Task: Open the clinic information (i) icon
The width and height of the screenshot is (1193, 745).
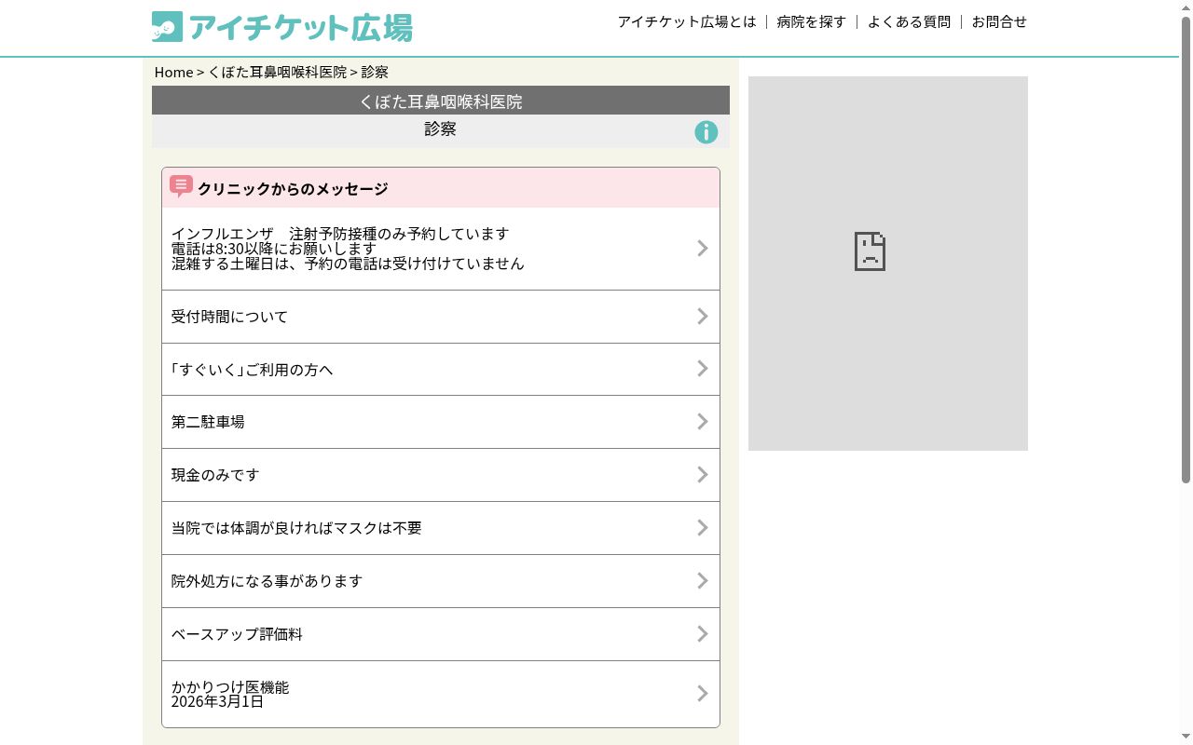Action: [x=706, y=132]
